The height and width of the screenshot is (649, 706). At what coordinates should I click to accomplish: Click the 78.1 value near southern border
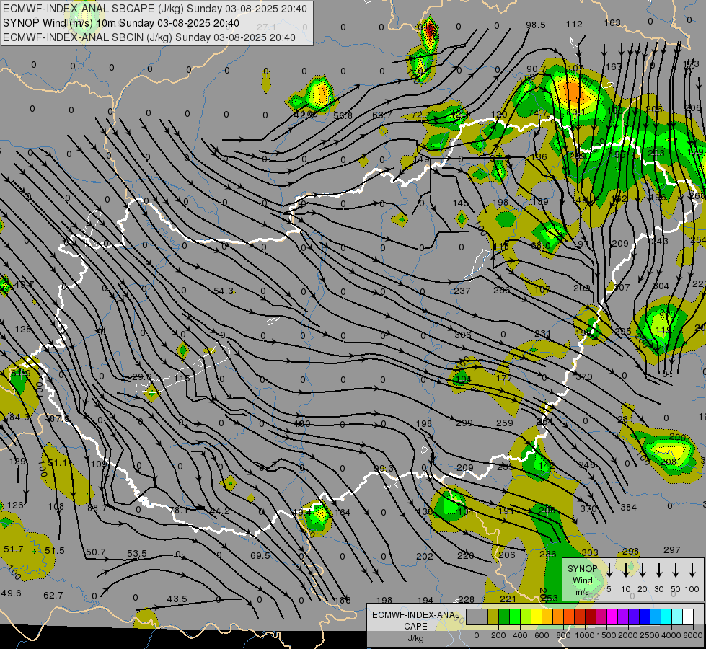179,511
